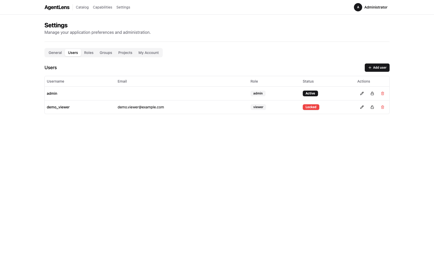This screenshot has width=434, height=271.
Task: Navigate to the Catalog page
Action: pos(82,7)
